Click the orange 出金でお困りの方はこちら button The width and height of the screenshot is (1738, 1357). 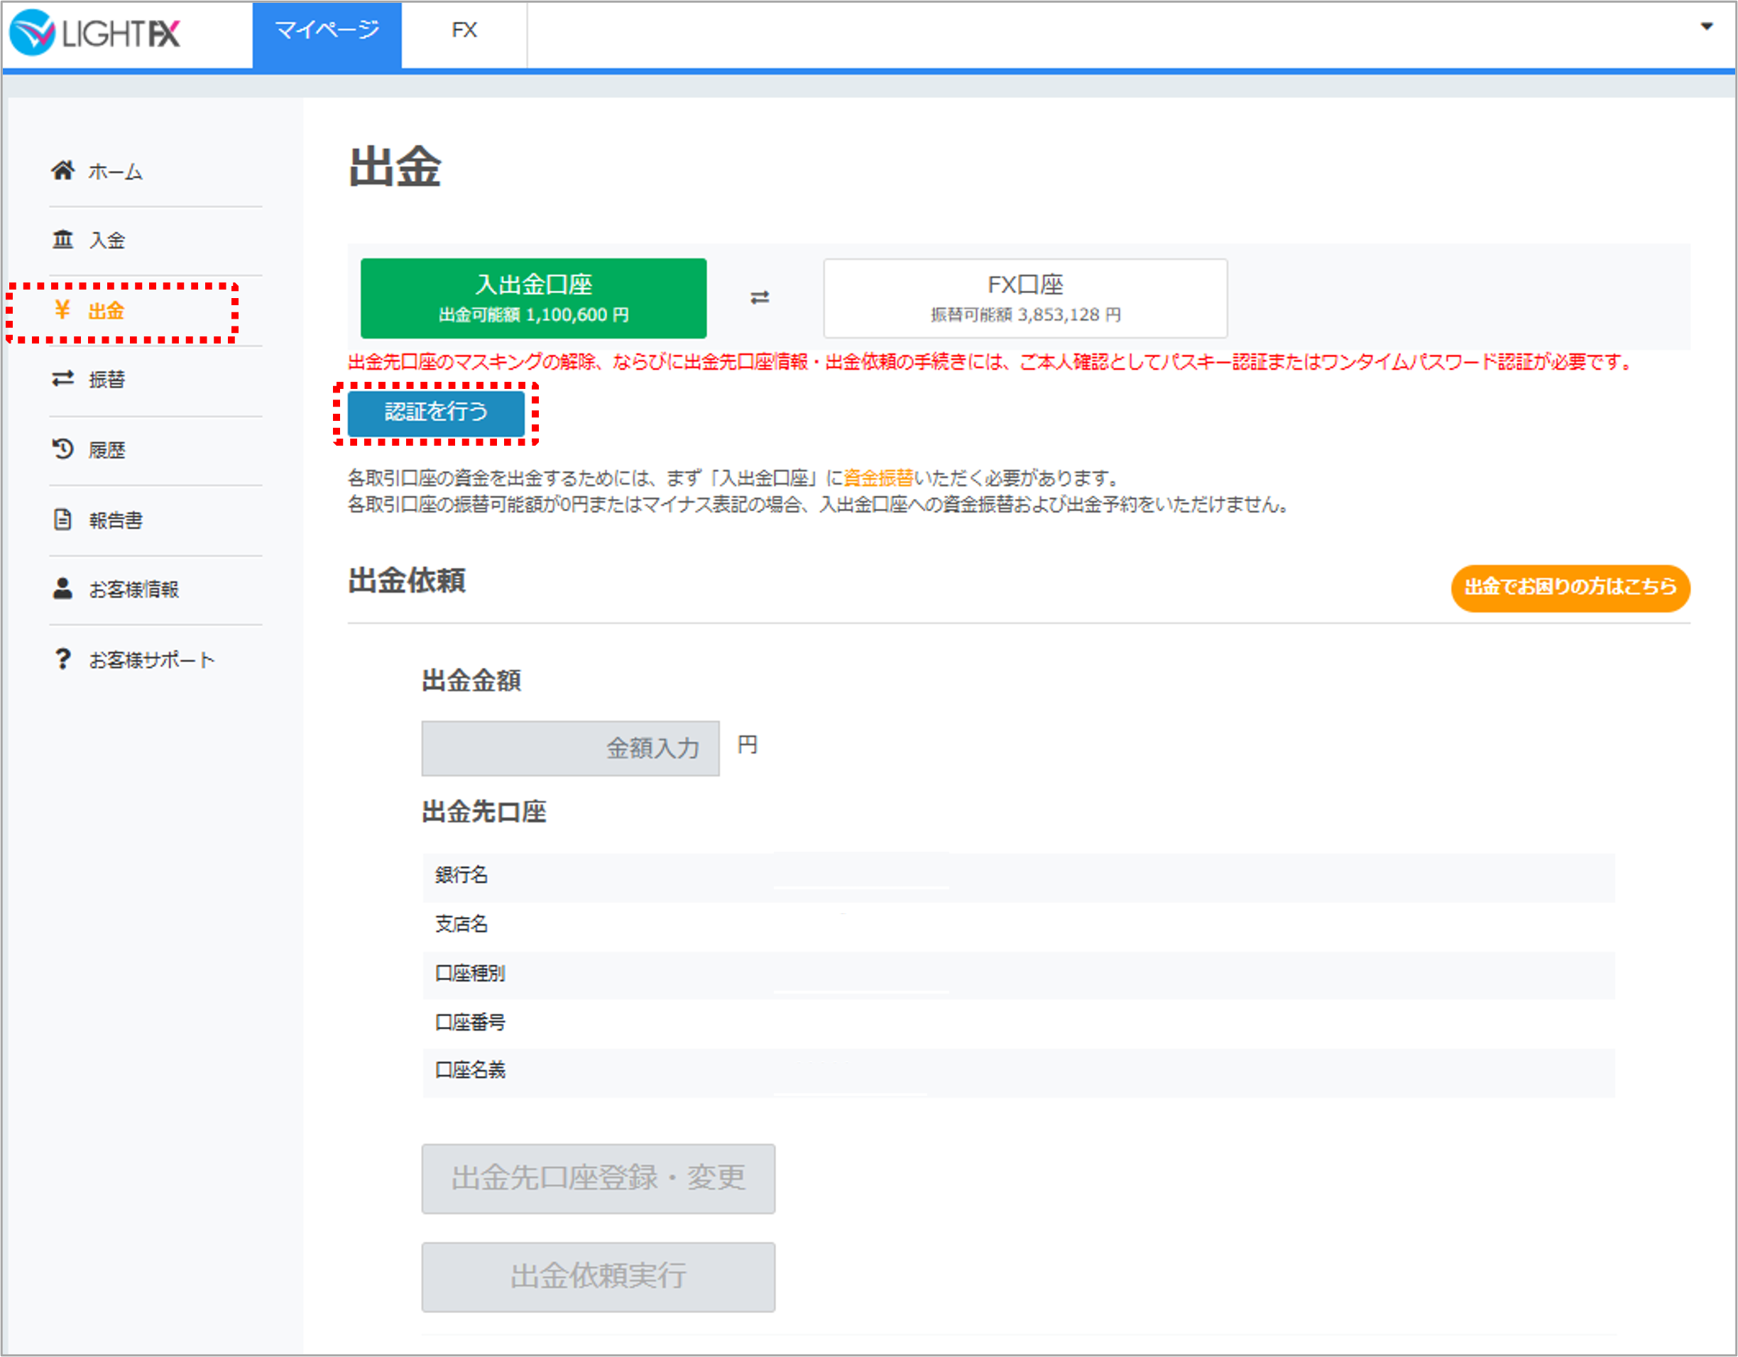[x=1570, y=588]
